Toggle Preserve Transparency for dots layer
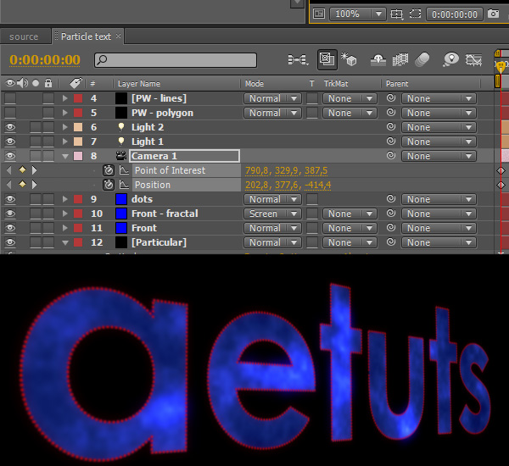This screenshot has width=509, height=466. pos(312,199)
